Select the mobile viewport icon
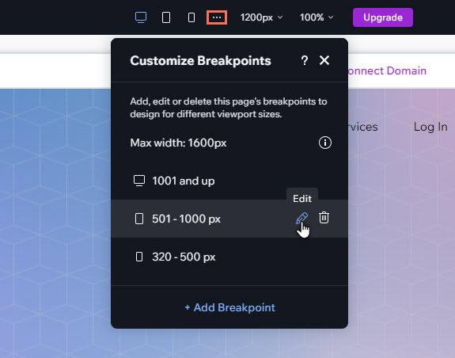Viewport: 455px width, 358px height. point(191,17)
